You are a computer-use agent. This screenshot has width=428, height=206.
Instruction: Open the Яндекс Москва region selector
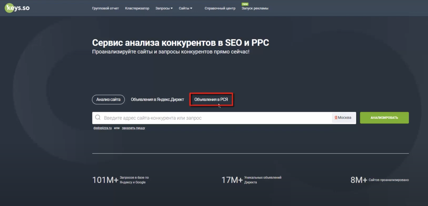pos(343,118)
